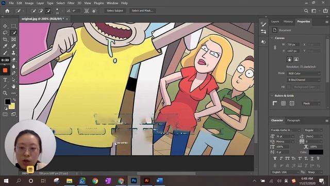The width and height of the screenshot is (330, 186).
Task: Select the Hand tool
Action: pos(13,86)
